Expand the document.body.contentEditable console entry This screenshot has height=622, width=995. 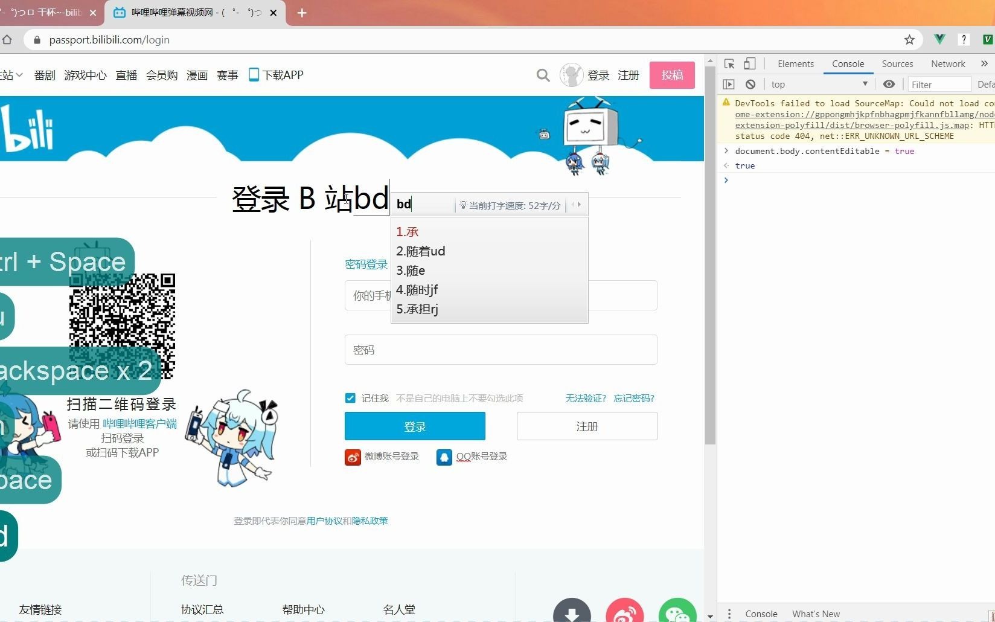point(727,151)
